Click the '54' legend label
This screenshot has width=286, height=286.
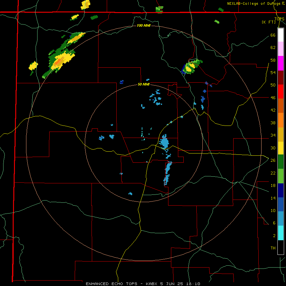click(273, 72)
